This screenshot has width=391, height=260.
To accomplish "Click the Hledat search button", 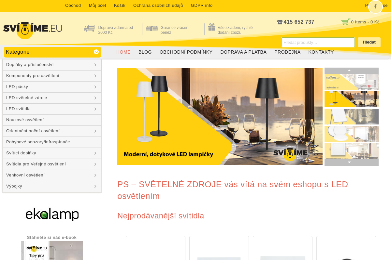I will tap(369, 42).
